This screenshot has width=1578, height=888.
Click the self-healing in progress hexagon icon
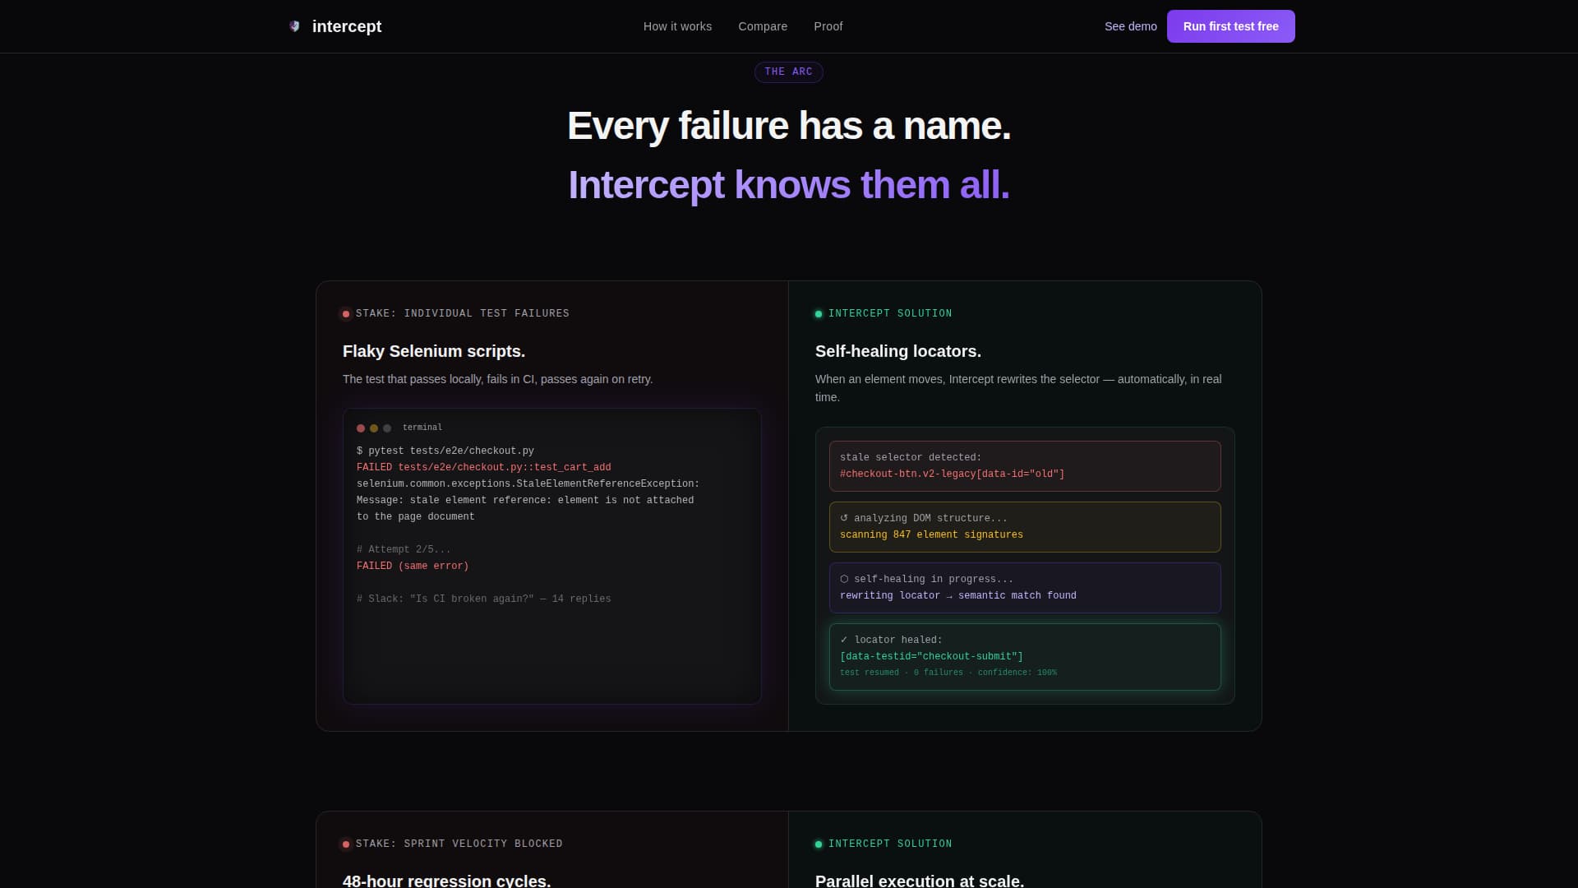point(844,579)
